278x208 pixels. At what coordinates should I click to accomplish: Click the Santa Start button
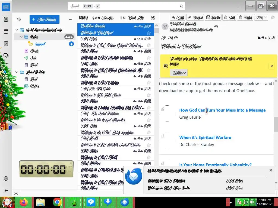pyautogui.click(x=7, y=202)
